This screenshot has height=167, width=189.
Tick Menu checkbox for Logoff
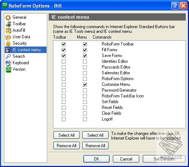coord(85,119)
